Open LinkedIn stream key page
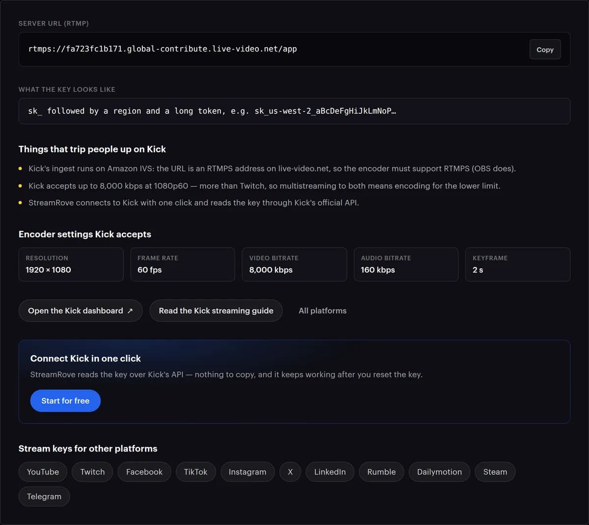This screenshot has height=525, width=589. point(330,472)
